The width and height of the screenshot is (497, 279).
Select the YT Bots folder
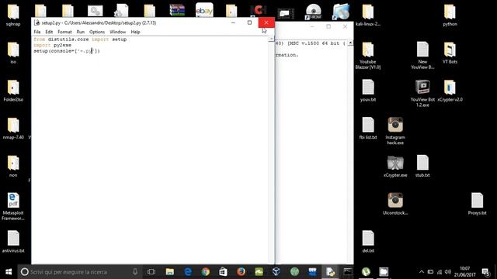point(450,53)
